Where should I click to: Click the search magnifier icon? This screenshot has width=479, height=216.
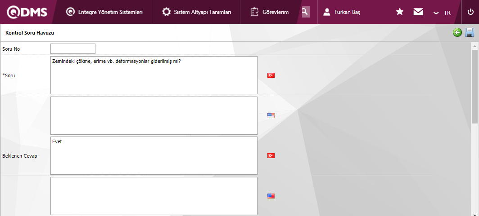[x=306, y=12]
